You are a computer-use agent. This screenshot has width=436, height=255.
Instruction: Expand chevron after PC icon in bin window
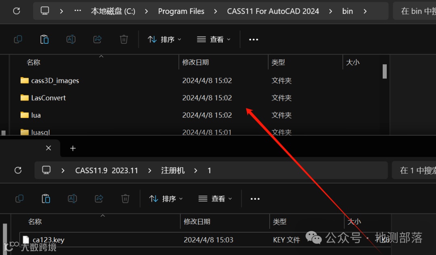point(61,11)
